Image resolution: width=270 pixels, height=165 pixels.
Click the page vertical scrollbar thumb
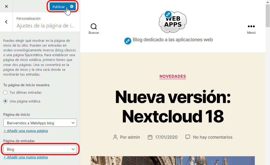268,15
